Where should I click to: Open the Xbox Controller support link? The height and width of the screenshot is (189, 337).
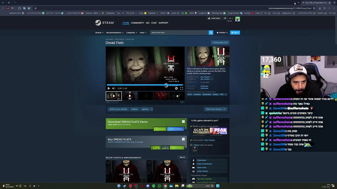(x=204, y=179)
